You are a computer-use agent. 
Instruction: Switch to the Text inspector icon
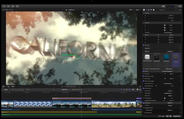pos(146,10)
